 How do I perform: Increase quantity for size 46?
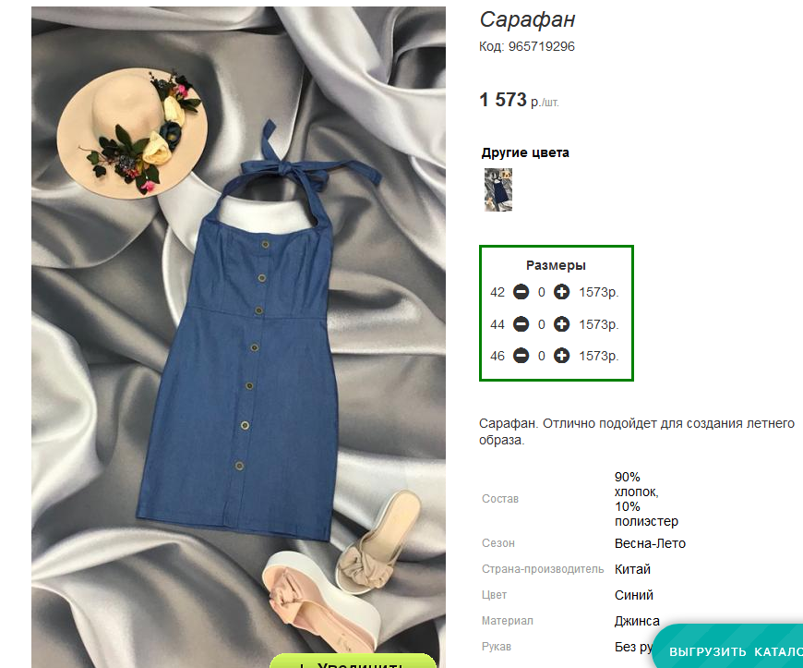click(562, 356)
